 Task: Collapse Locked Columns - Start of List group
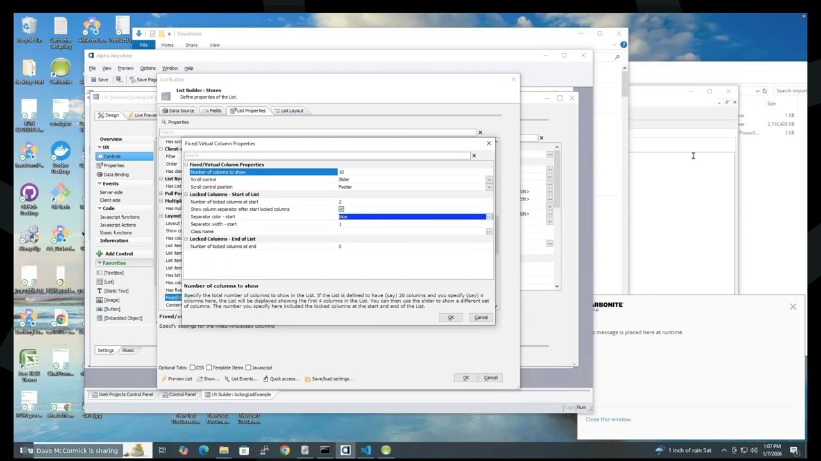(186, 194)
